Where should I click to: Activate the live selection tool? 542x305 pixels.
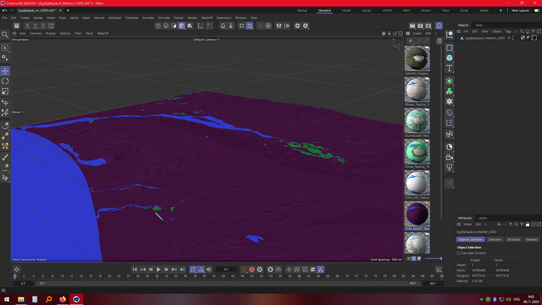point(5,48)
